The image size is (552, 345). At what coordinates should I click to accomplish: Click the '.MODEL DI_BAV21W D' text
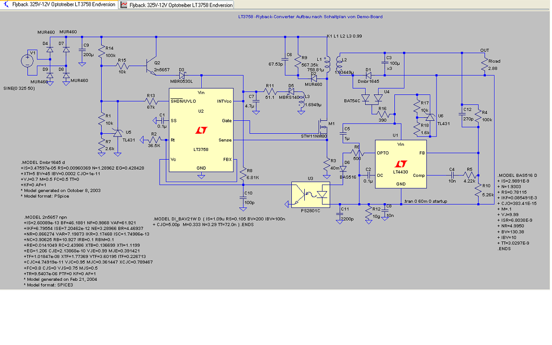click(177, 218)
